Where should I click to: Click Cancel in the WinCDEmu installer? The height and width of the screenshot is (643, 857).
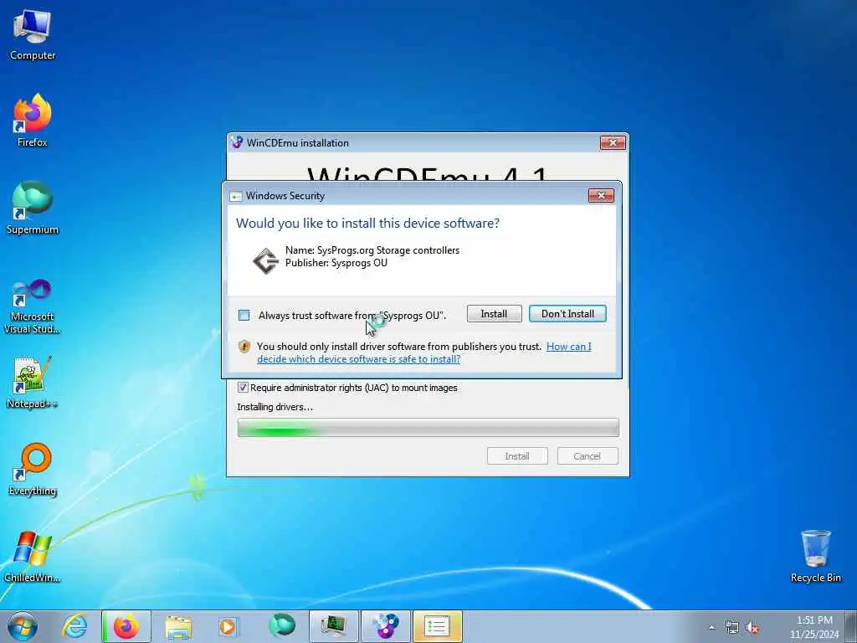[x=587, y=456]
